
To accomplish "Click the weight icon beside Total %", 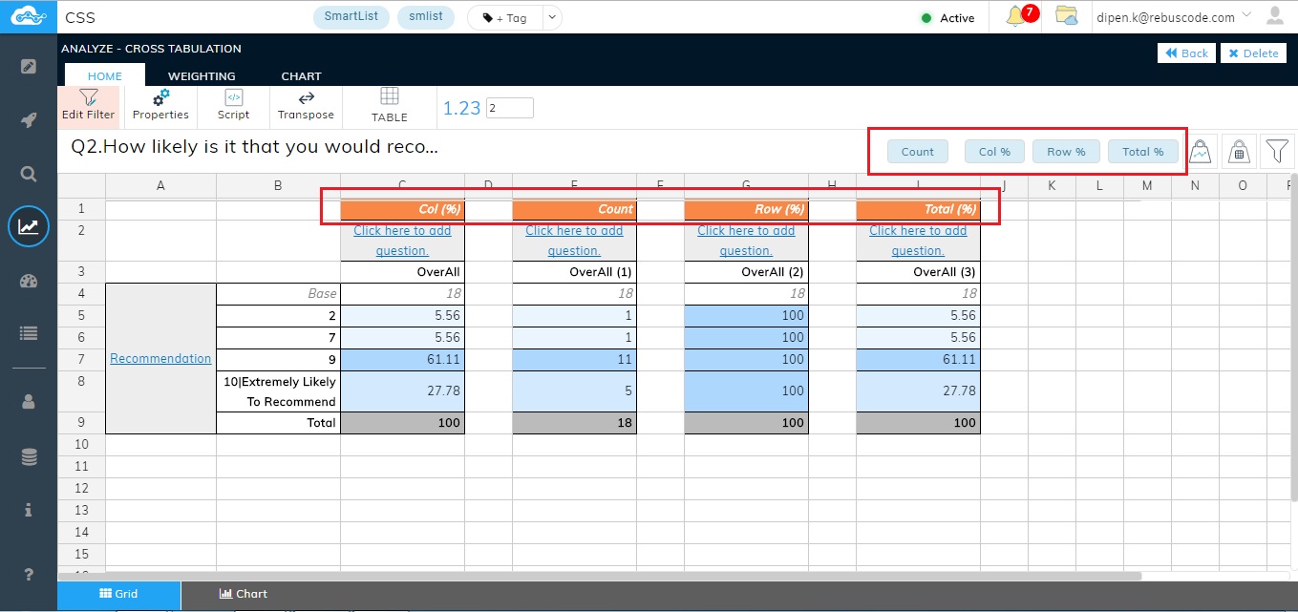I will click(x=1200, y=151).
